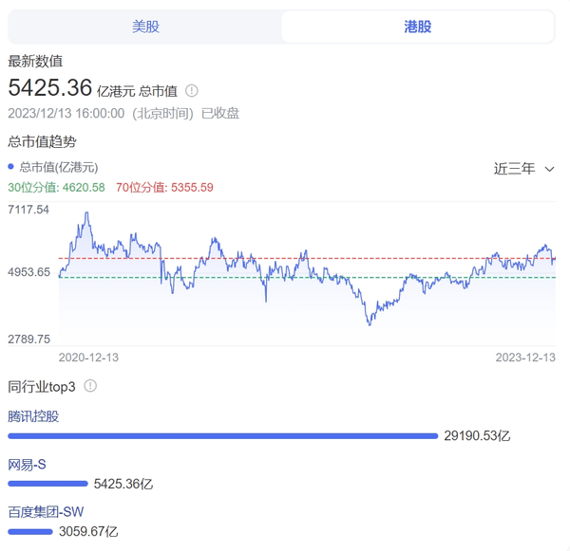The image size is (570, 551).
Task: Click the 百度集团-SW market cap bar
Action: (30, 532)
